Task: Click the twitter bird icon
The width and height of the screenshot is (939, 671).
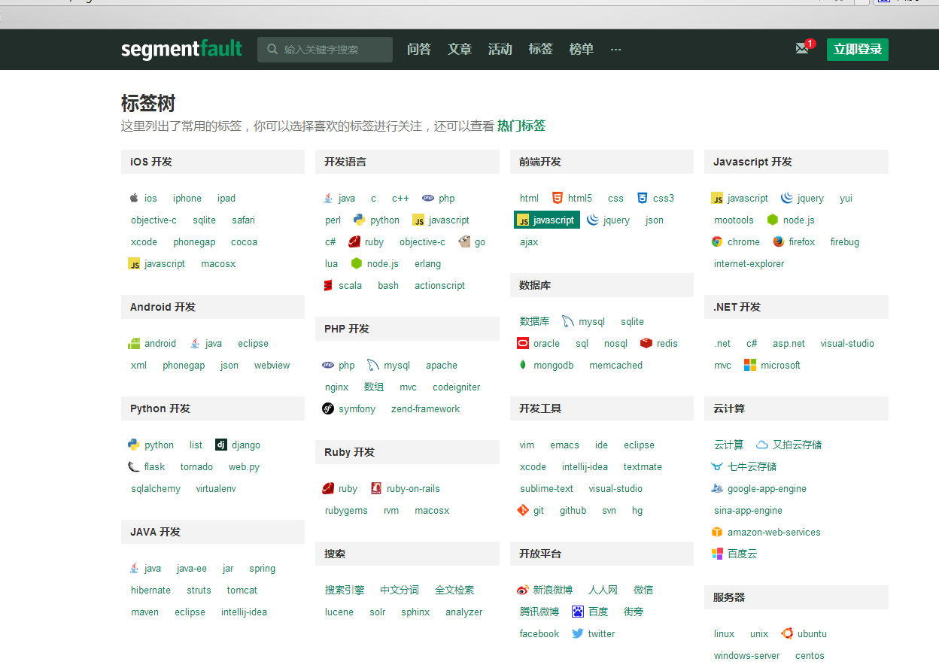Action: pos(578,633)
